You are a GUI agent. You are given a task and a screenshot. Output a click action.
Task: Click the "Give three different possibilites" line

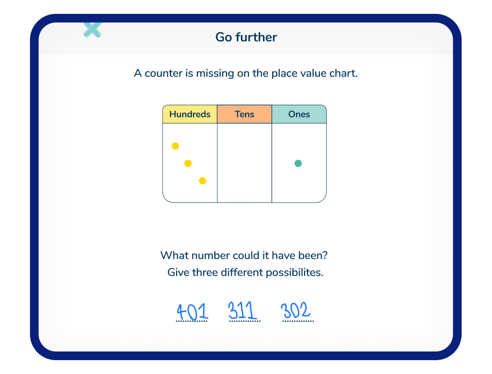point(245,272)
